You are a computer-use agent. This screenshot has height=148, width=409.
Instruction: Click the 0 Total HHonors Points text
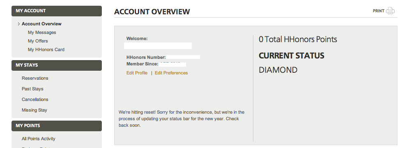coord(298,40)
